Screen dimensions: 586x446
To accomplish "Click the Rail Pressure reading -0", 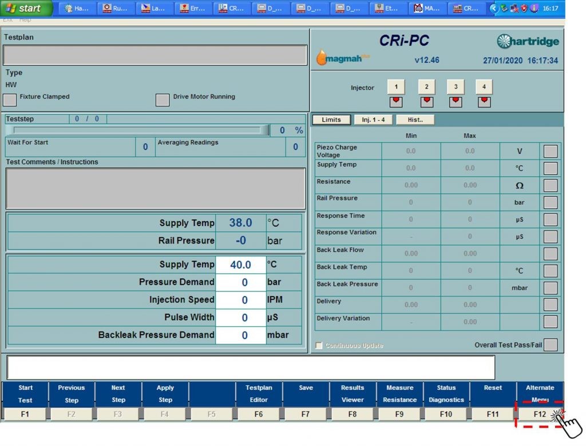I will pos(241,241).
